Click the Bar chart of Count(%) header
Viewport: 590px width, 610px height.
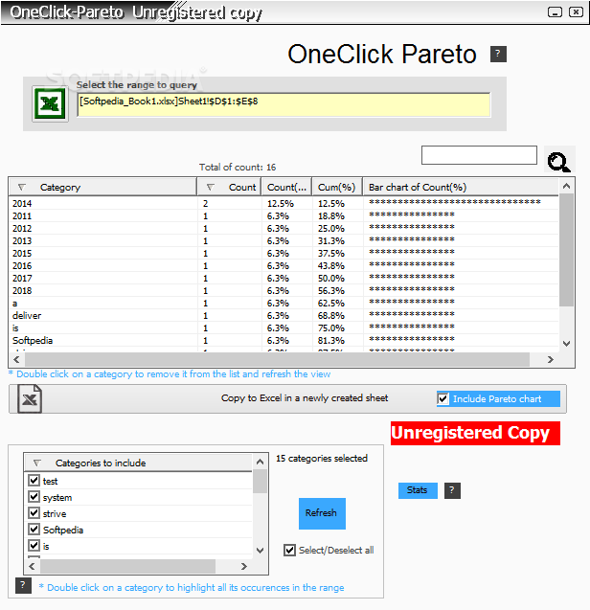(461, 187)
